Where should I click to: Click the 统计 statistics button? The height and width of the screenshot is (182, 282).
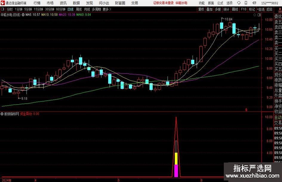(226, 9)
